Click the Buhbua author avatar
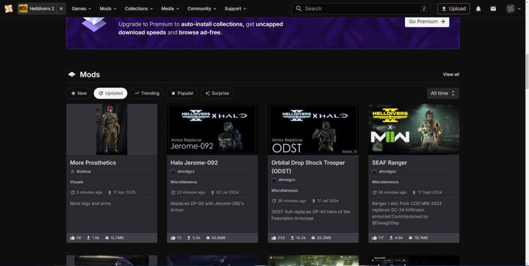The image size is (529, 266). [72, 171]
